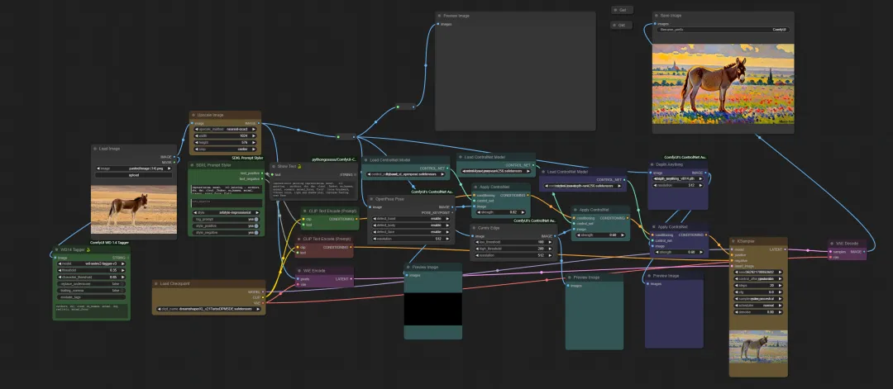Click the donkey painting in Save Image
This screenshot has height=389, width=893.
coord(722,88)
